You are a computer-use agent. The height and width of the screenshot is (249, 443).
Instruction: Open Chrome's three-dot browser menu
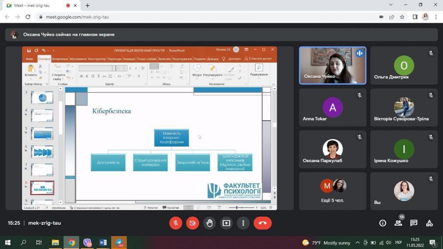(x=436, y=17)
